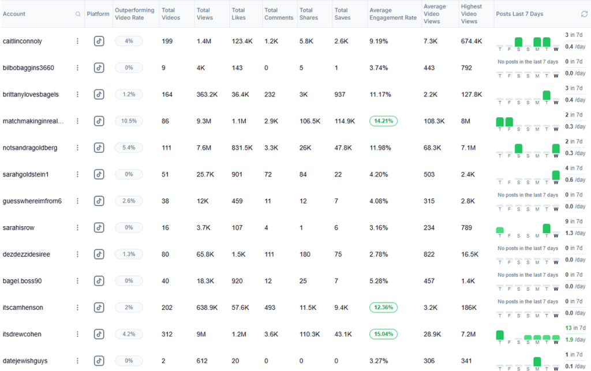Viewport: 591px width, 371px height.
Task: Expand the kebab menu for itscamhenson
Action: (x=77, y=308)
